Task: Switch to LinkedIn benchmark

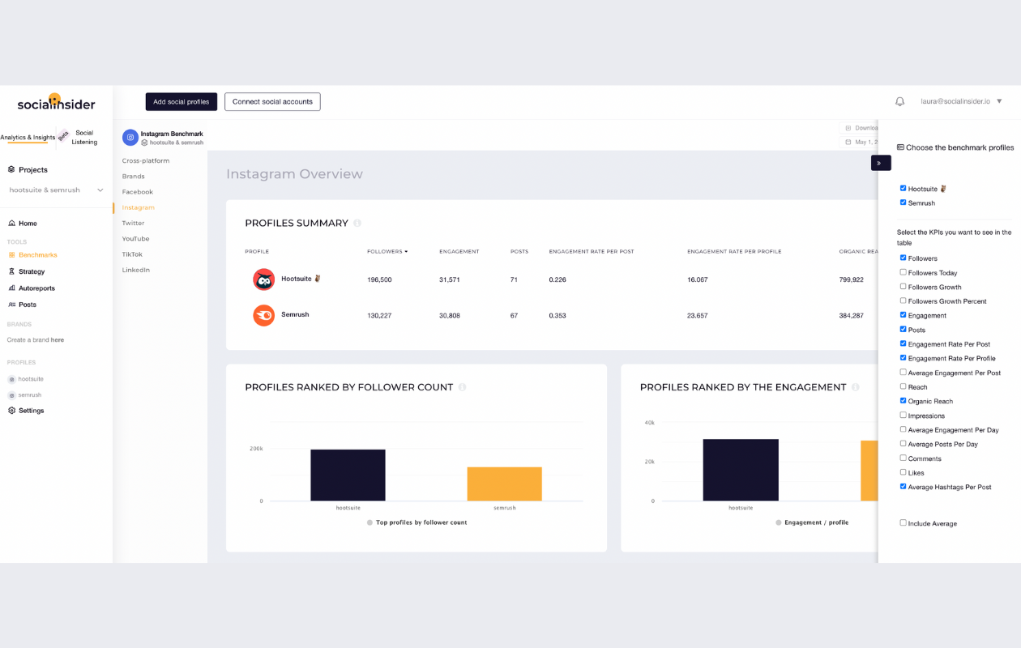Action: (136, 270)
